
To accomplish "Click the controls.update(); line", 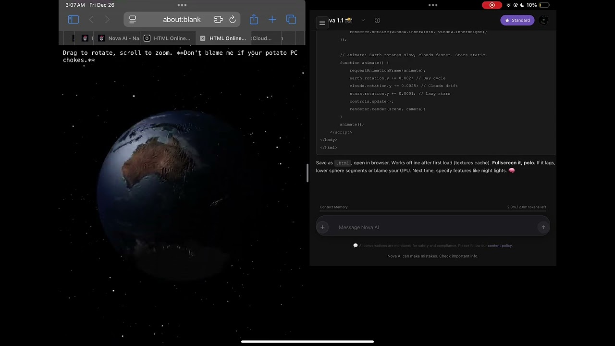I will click(x=371, y=101).
